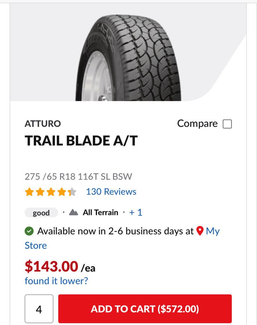257x325 pixels.
Task: Click ADD TO CART ($572.00) button
Action: click(x=145, y=308)
